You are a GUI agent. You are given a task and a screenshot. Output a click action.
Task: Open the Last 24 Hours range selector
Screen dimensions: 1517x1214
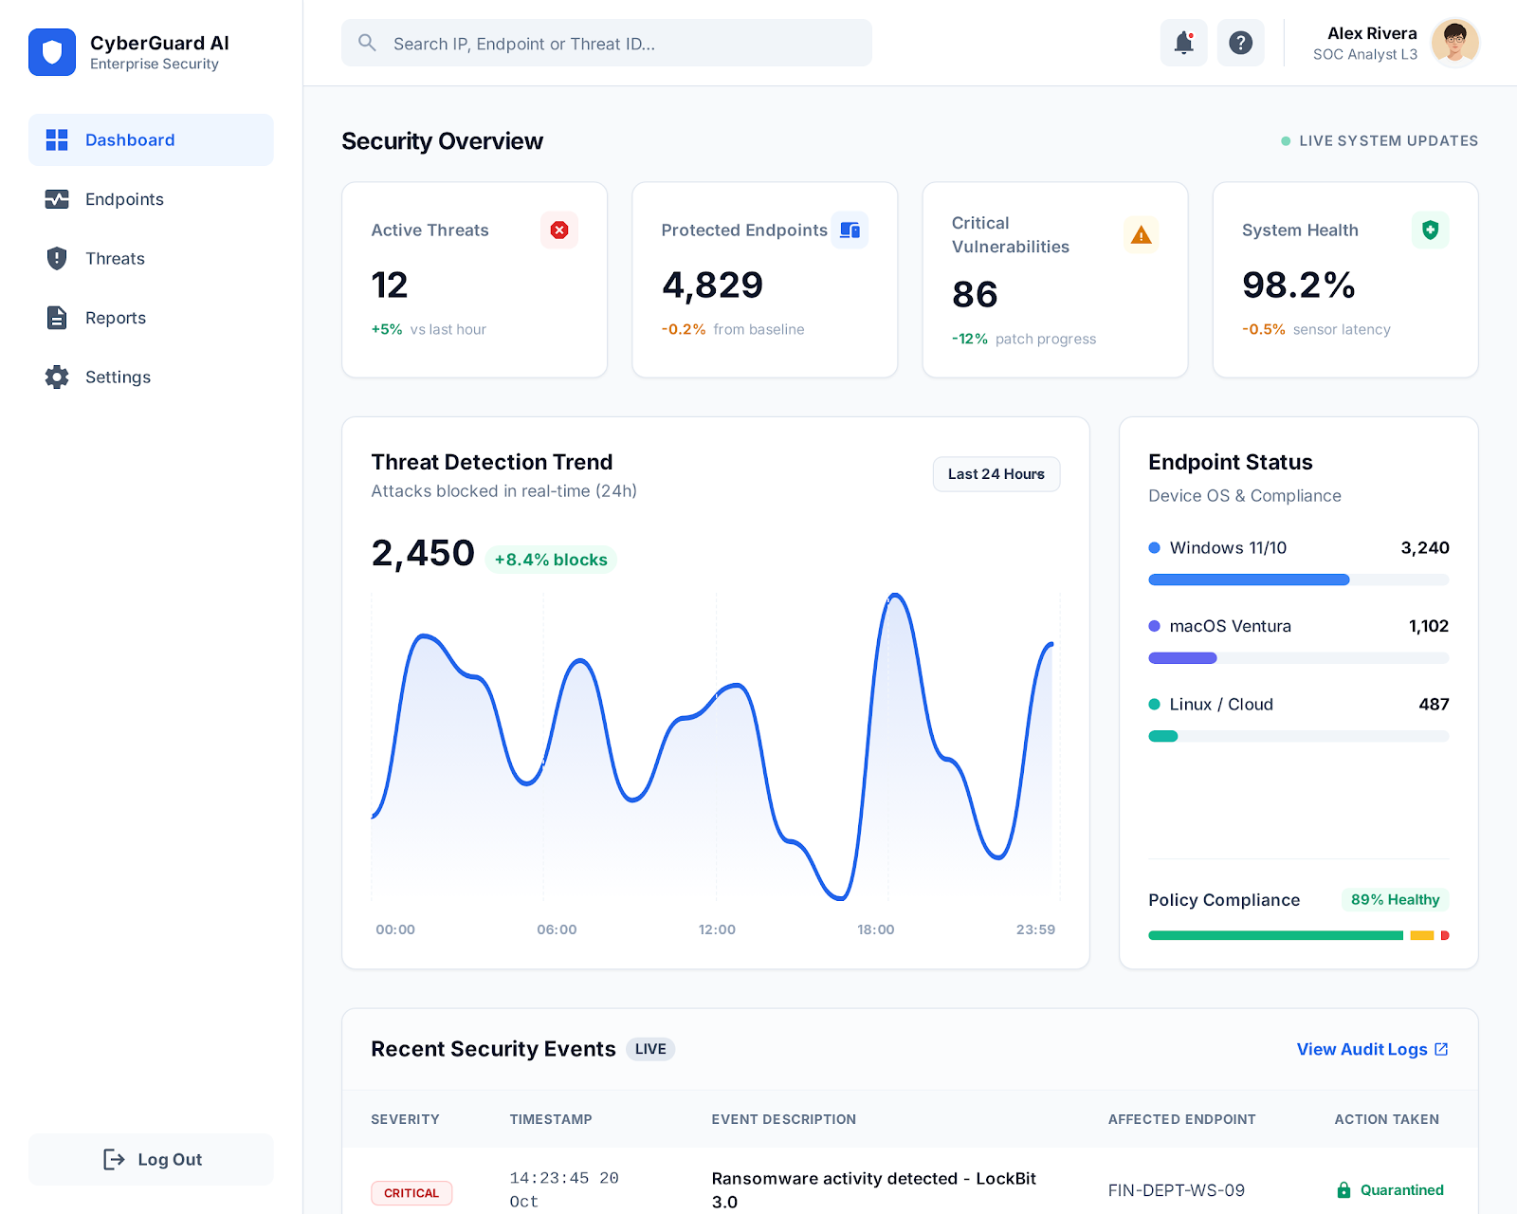coord(996,474)
